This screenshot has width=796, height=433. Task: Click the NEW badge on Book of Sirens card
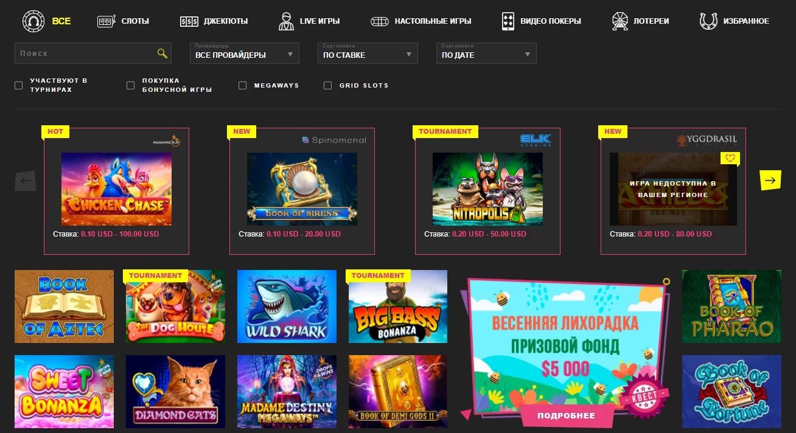coord(242,131)
